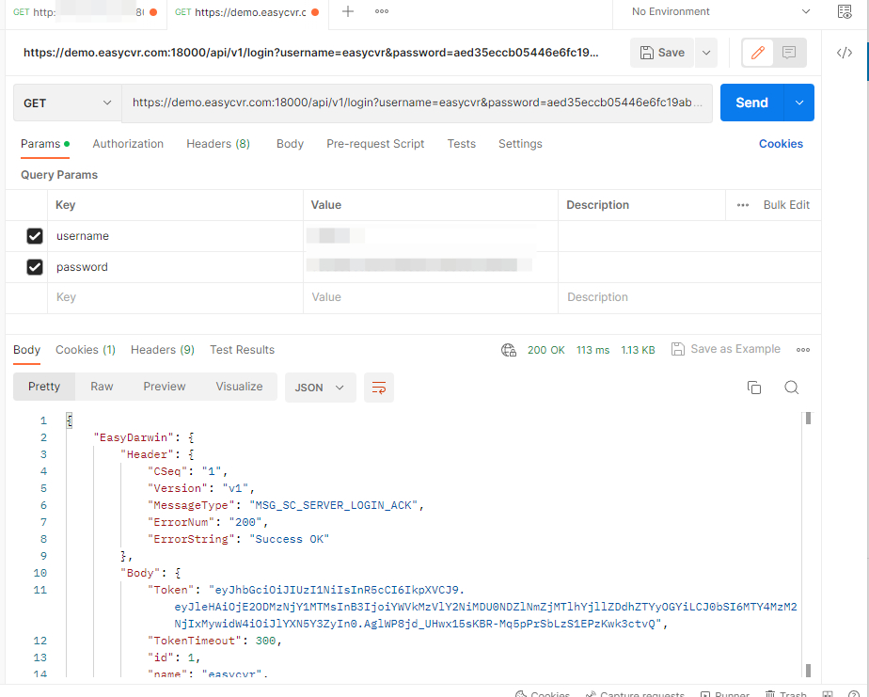Open the Cookies link

coord(781,144)
